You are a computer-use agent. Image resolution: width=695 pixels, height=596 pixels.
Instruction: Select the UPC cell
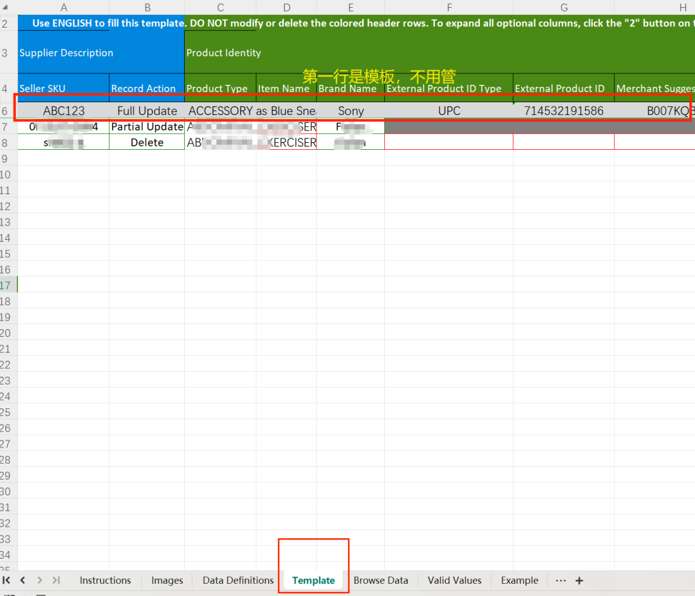[449, 111]
